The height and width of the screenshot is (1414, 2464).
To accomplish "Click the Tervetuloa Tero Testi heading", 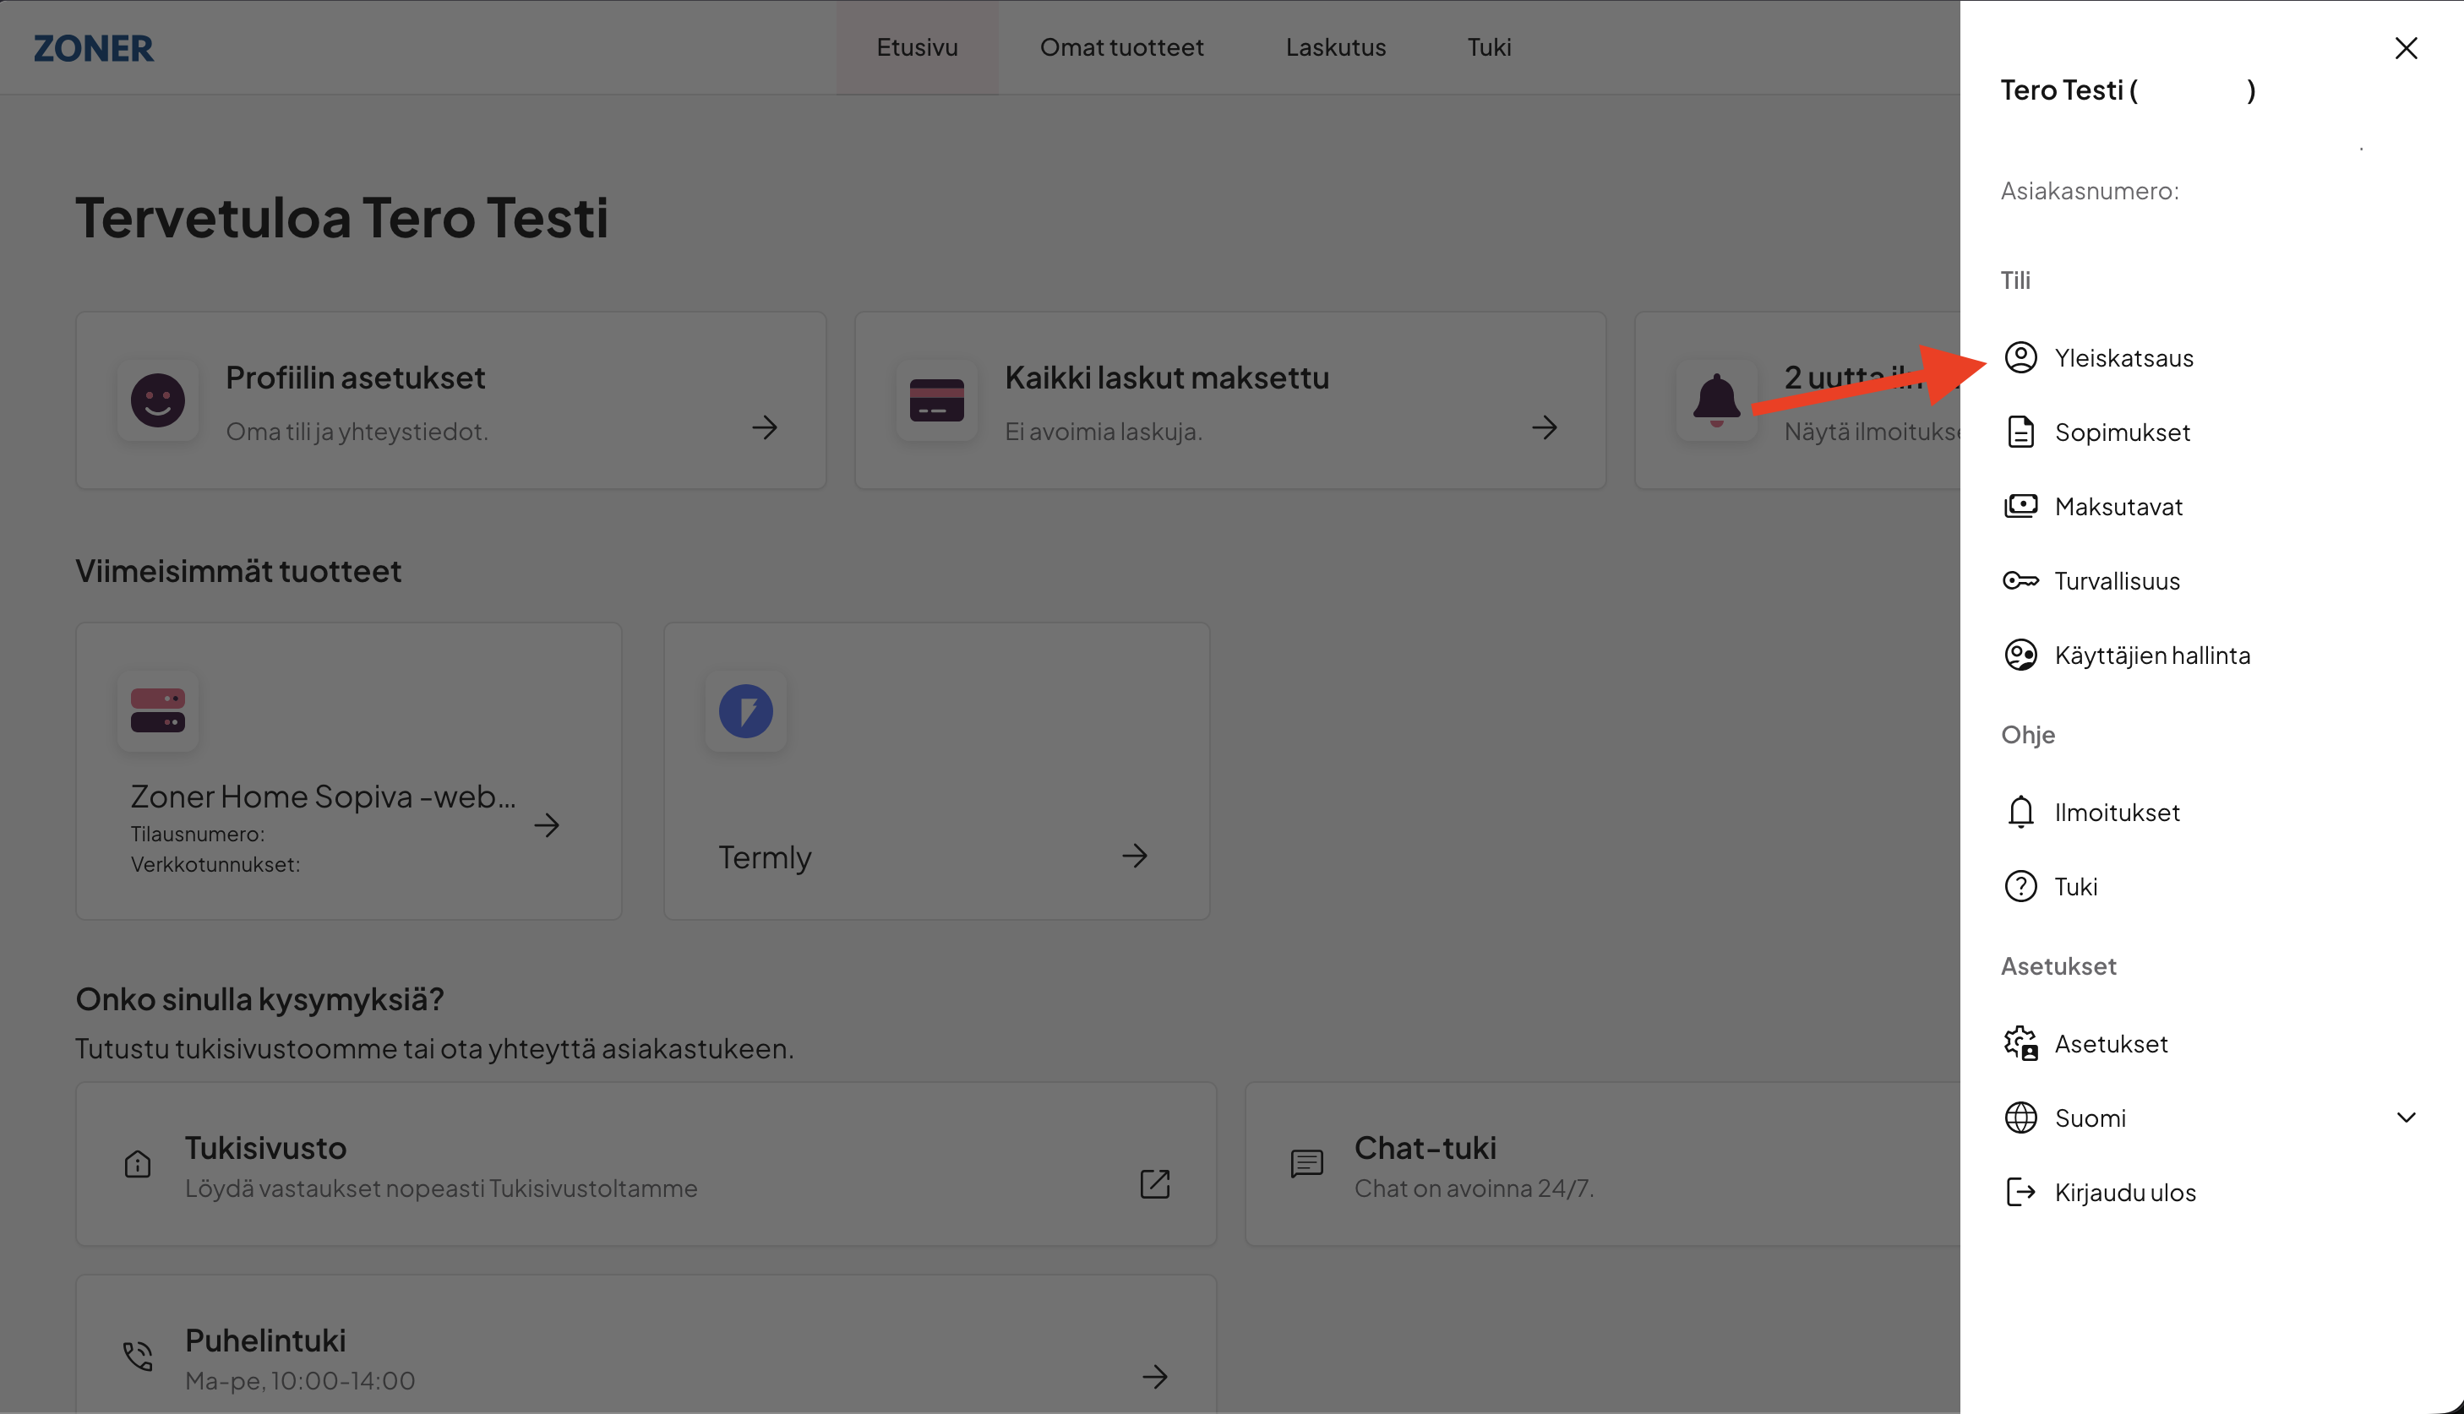I will pyautogui.click(x=342, y=216).
